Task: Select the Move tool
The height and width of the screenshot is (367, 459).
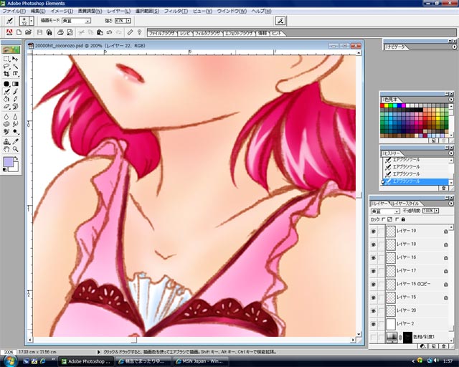Action: (15, 59)
